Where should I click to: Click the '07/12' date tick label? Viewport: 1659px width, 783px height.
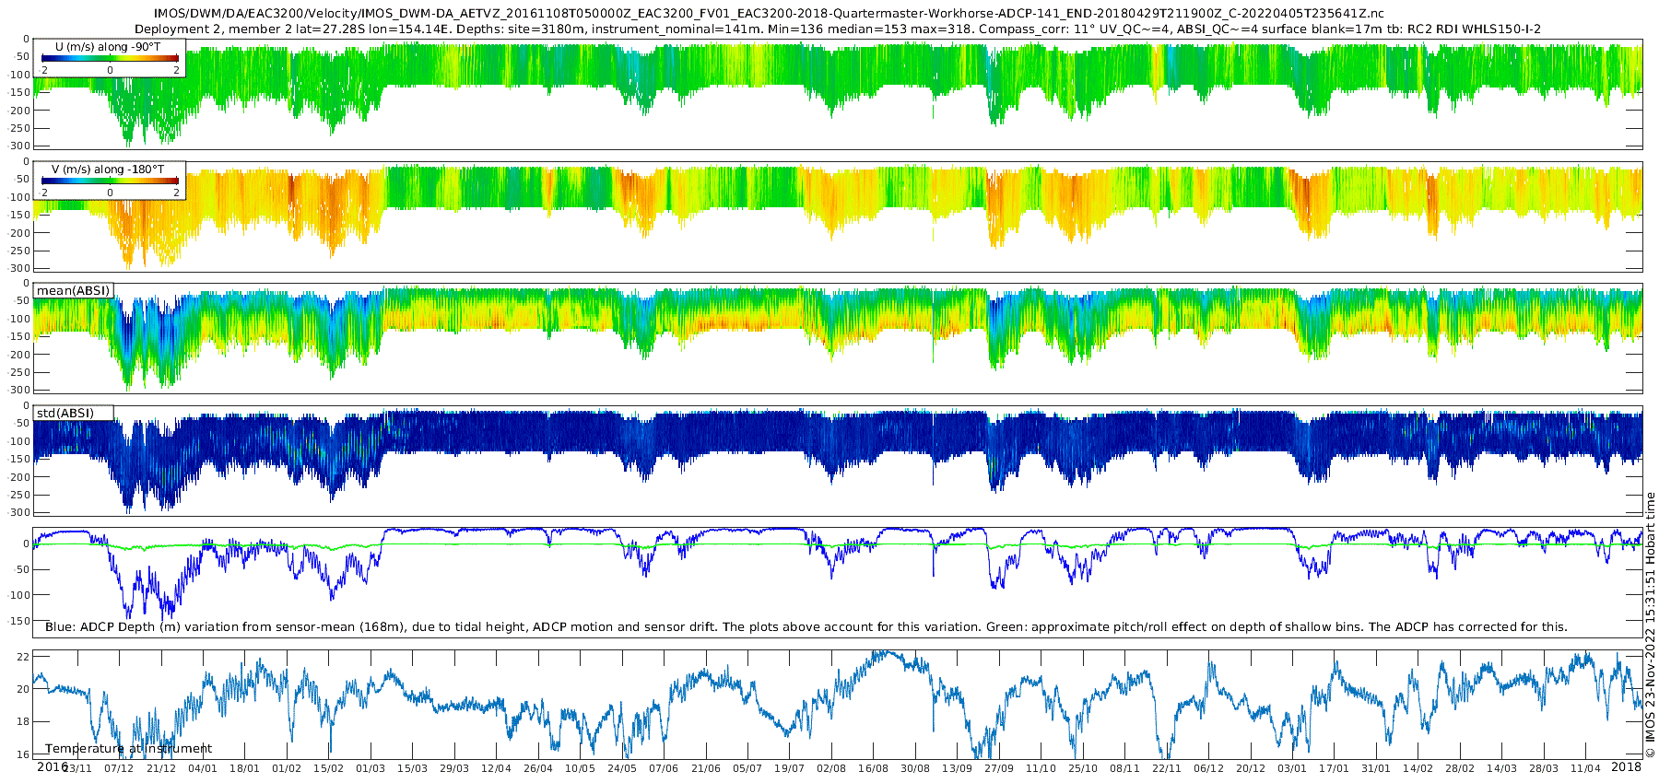[119, 768]
